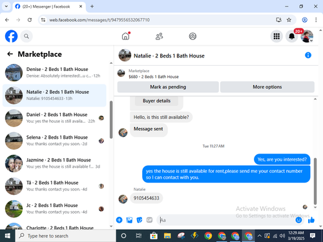Screen dimensions: 323x242
Task: Click the chat messages scrollbar
Action: [x=315, y=181]
